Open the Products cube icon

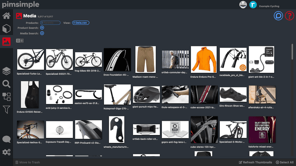6,28
